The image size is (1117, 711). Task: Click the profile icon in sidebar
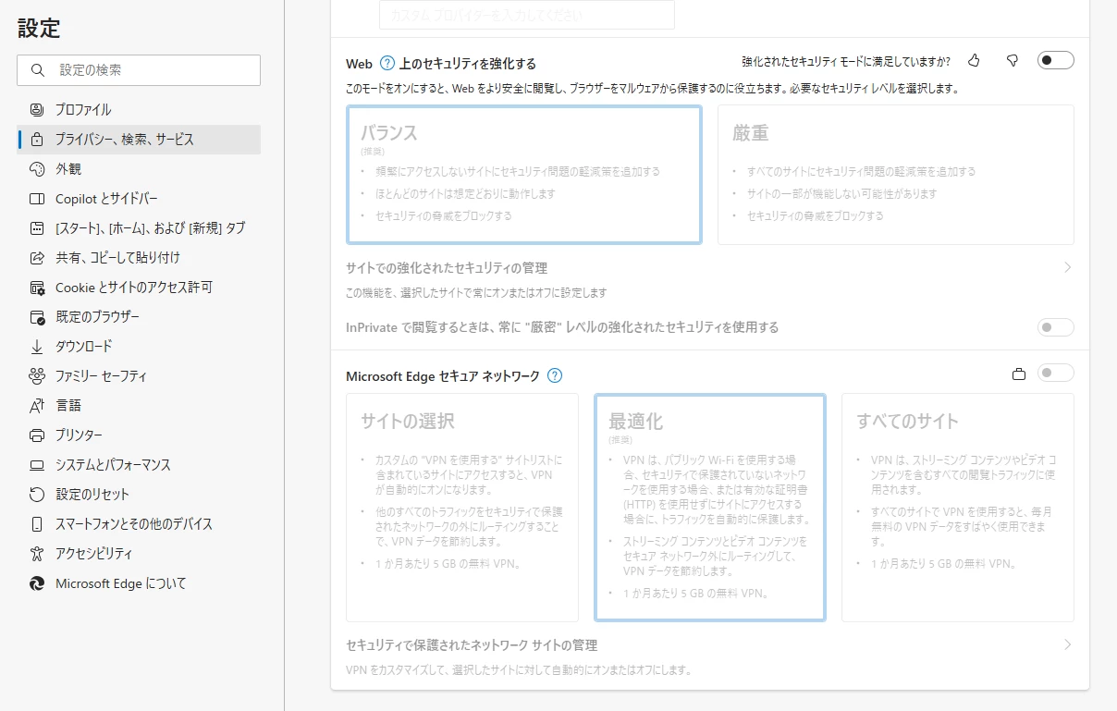point(37,110)
